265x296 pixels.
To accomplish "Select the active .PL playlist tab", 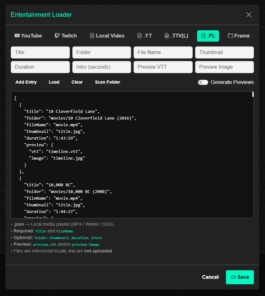I will pyautogui.click(x=208, y=36).
